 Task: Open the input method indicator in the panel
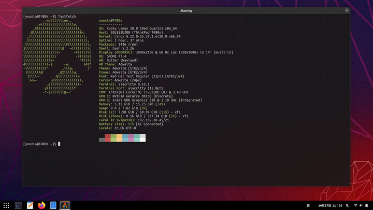(x=308, y=205)
